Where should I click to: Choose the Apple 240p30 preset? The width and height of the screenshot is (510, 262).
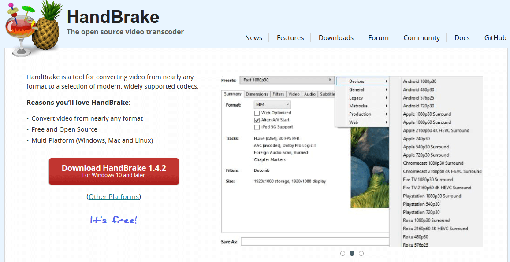pos(416,138)
